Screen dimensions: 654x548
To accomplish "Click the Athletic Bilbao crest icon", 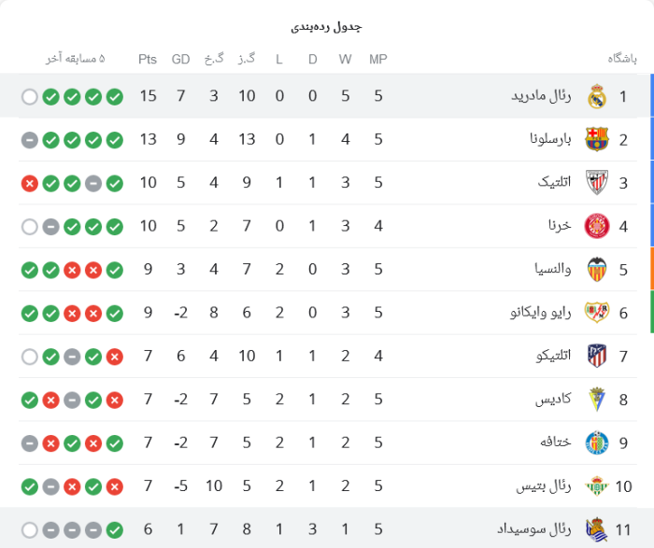I will click(x=597, y=183).
